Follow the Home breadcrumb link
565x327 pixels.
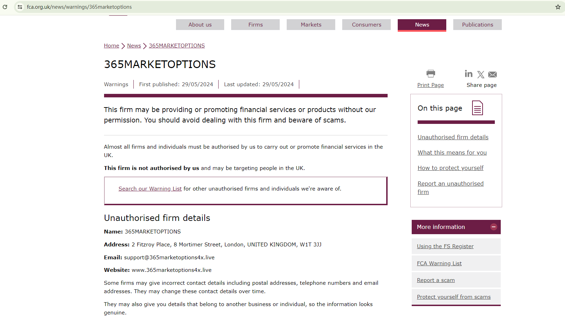point(111,46)
